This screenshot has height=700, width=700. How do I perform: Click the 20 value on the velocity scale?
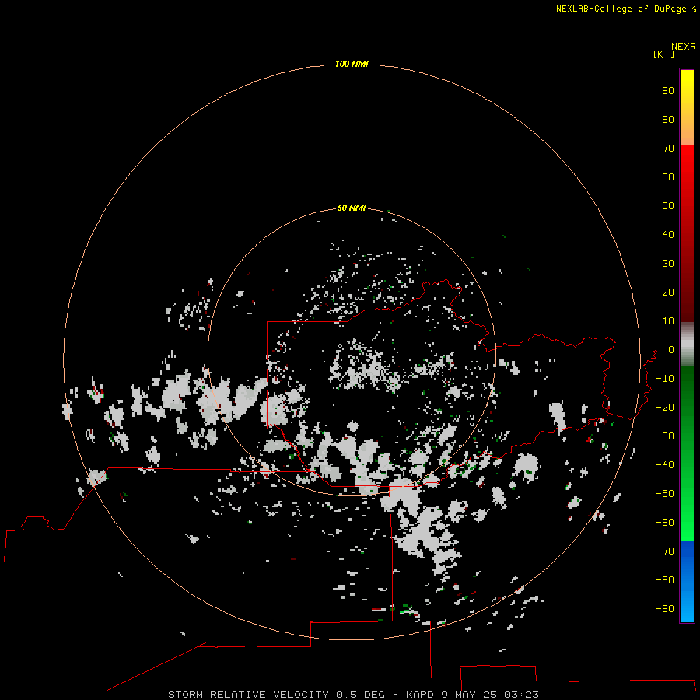pos(668,292)
